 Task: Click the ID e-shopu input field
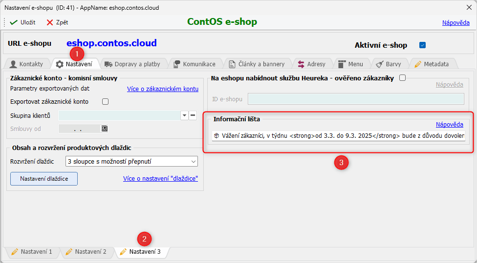coord(356,99)
